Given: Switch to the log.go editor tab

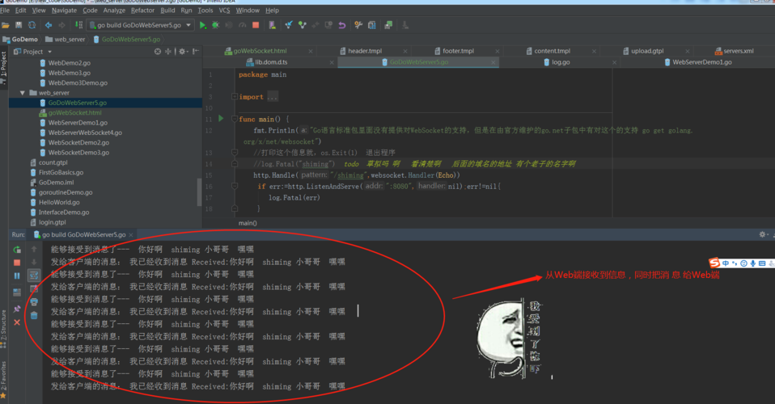Looking at the screenshot, I should [561, 62].
